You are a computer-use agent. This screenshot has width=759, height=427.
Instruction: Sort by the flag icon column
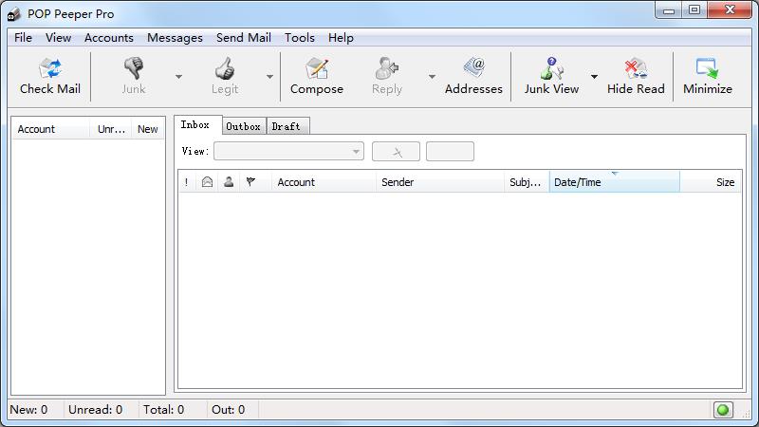(250, 182)
